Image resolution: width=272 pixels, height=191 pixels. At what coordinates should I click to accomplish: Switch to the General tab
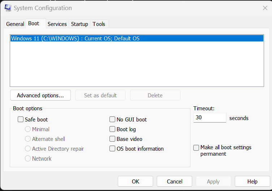(x=15, y=24)
